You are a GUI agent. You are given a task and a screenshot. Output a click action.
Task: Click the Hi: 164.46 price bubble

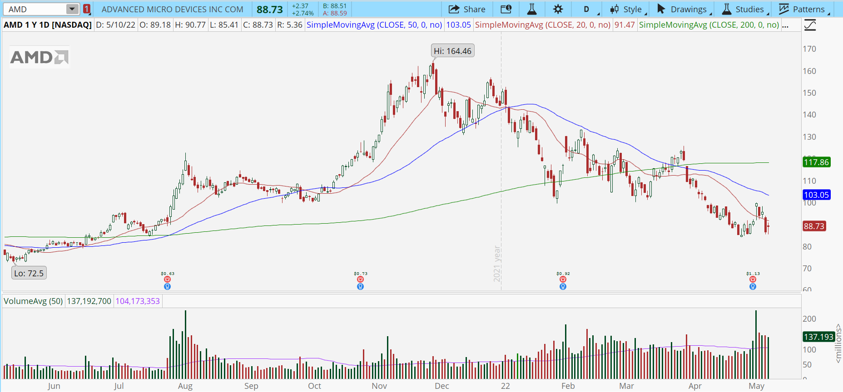coord(453,51)
